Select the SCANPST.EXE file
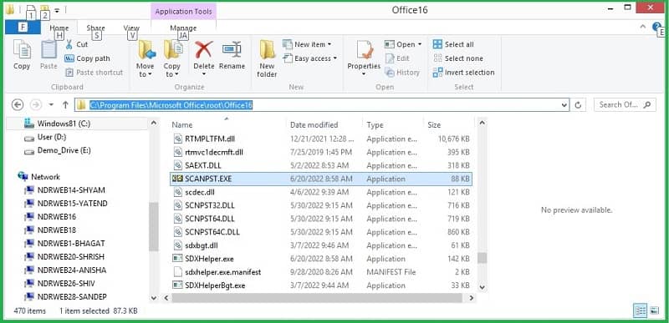The image size is (669, 323). tap(321, 179)
